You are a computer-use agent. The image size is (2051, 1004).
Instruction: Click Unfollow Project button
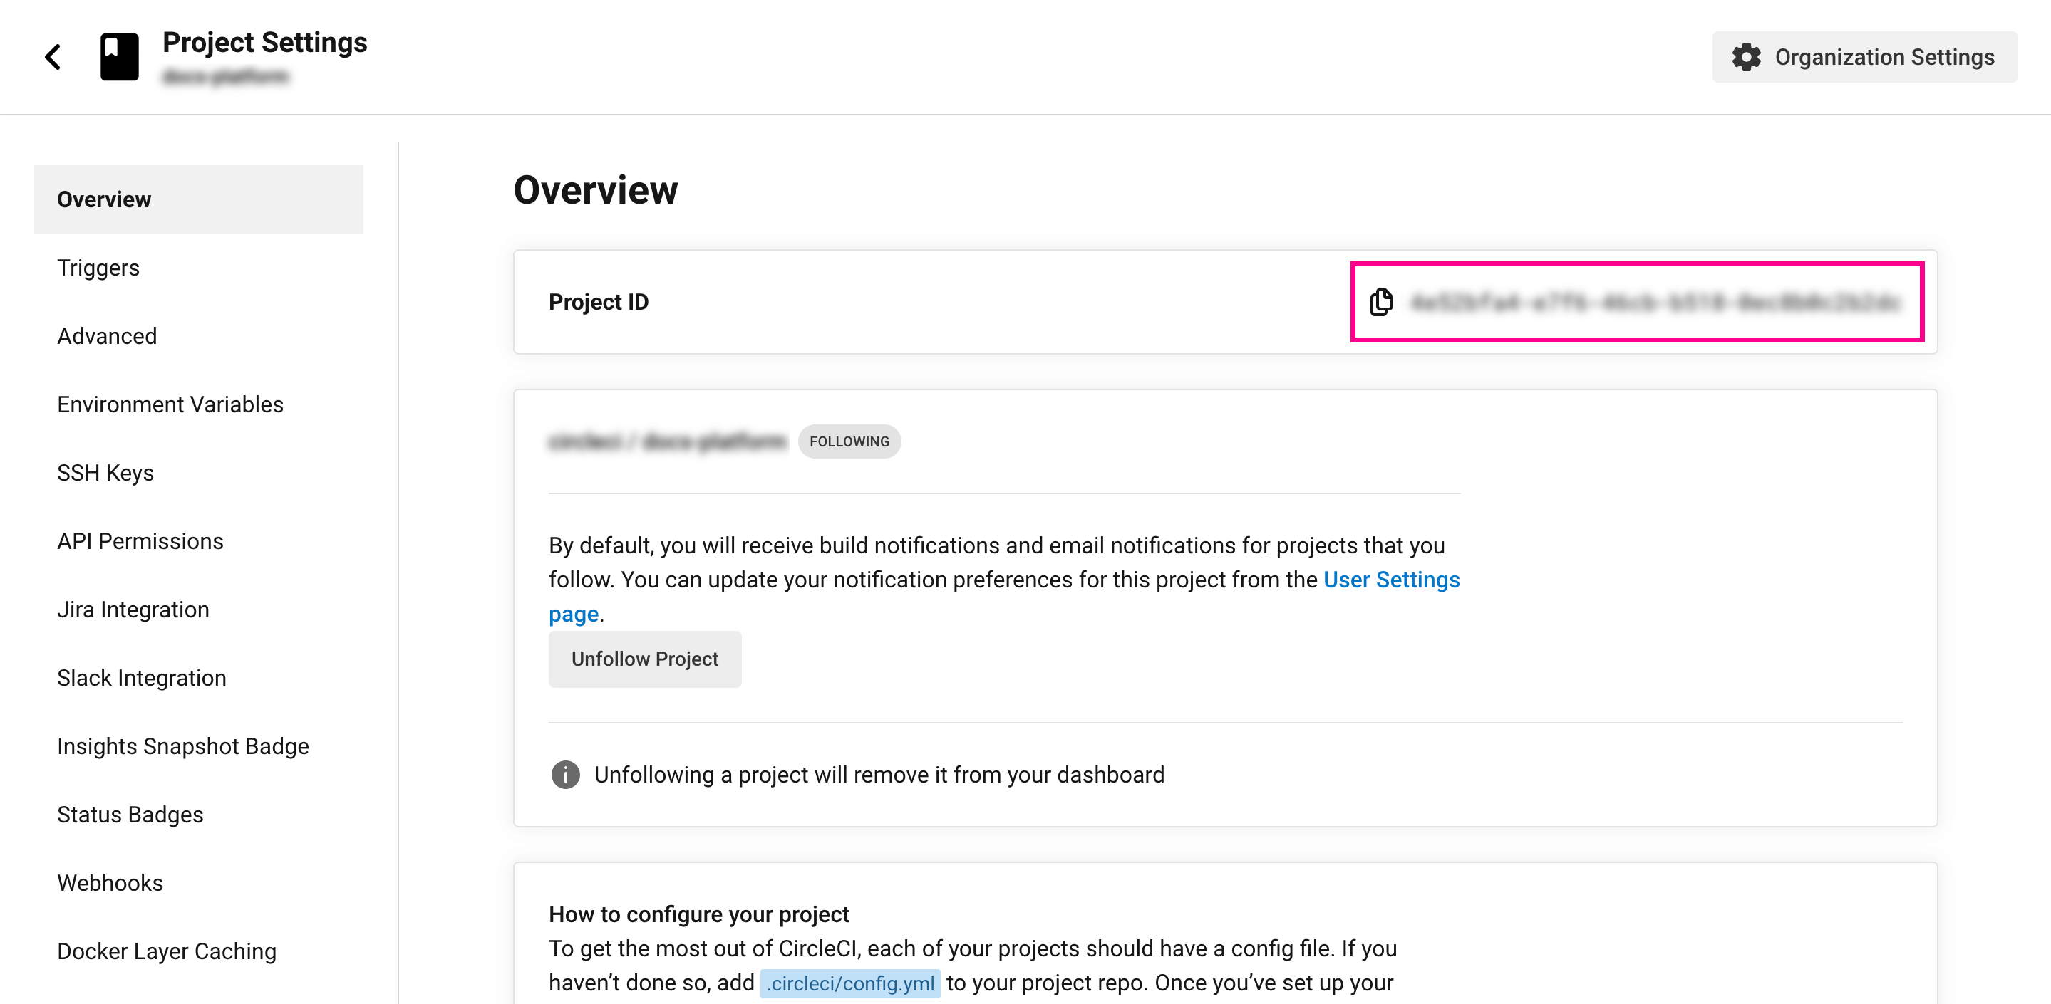click(644, 657)
